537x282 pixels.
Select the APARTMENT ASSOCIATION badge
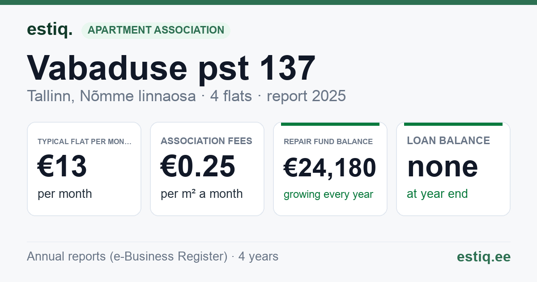(156, 30)
